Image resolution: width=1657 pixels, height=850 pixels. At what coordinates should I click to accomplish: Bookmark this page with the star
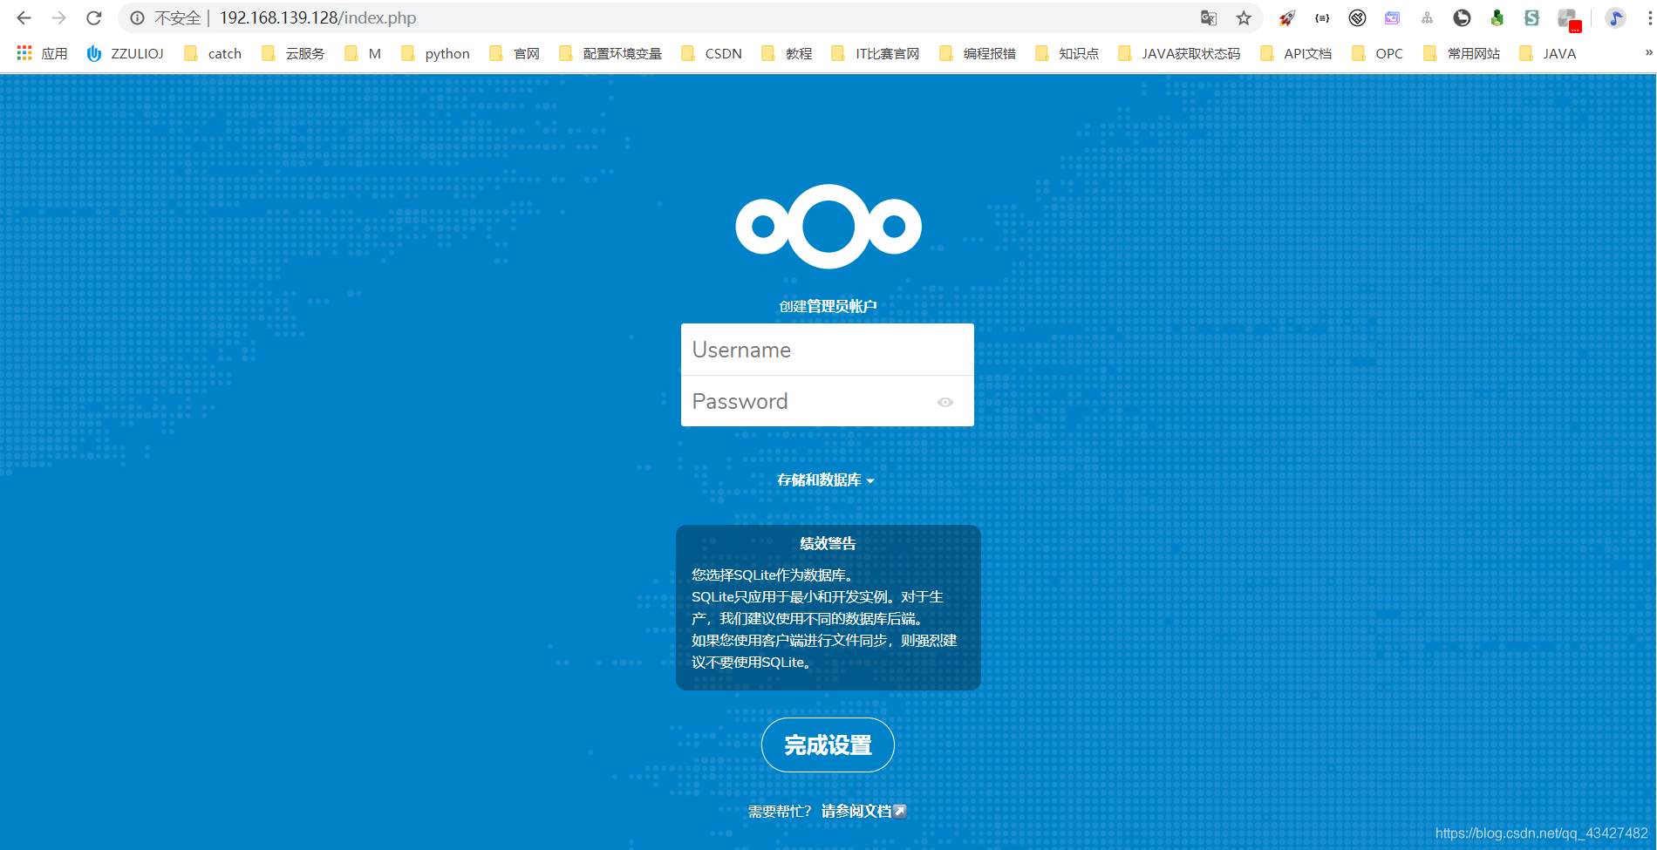click(x=1244, y=17)
